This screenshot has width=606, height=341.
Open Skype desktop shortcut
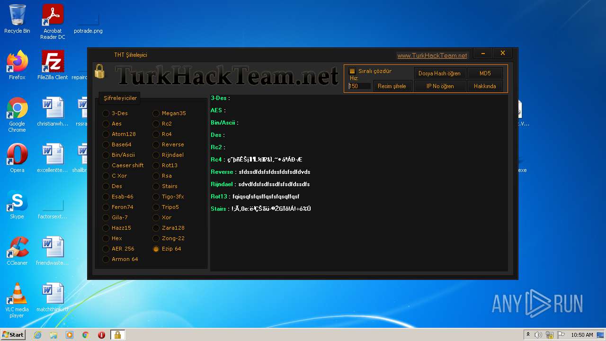tap(17, 205)
